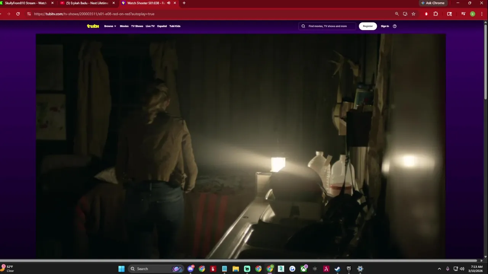The image size is (488, 274).
Task: Launch Steam from the taskbar
Action: pos(337,269)
